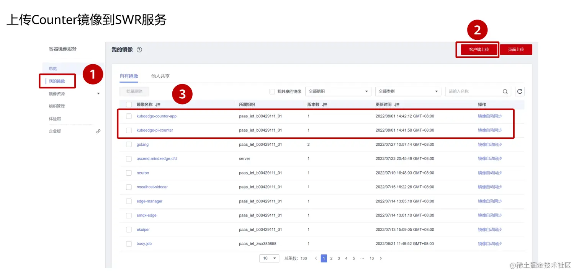The width and height of the screenshot is (579, 277).
Task: Open the ascend-mindxedge-cfd image link
Action: pyautogui.click(x=157, y=159)
